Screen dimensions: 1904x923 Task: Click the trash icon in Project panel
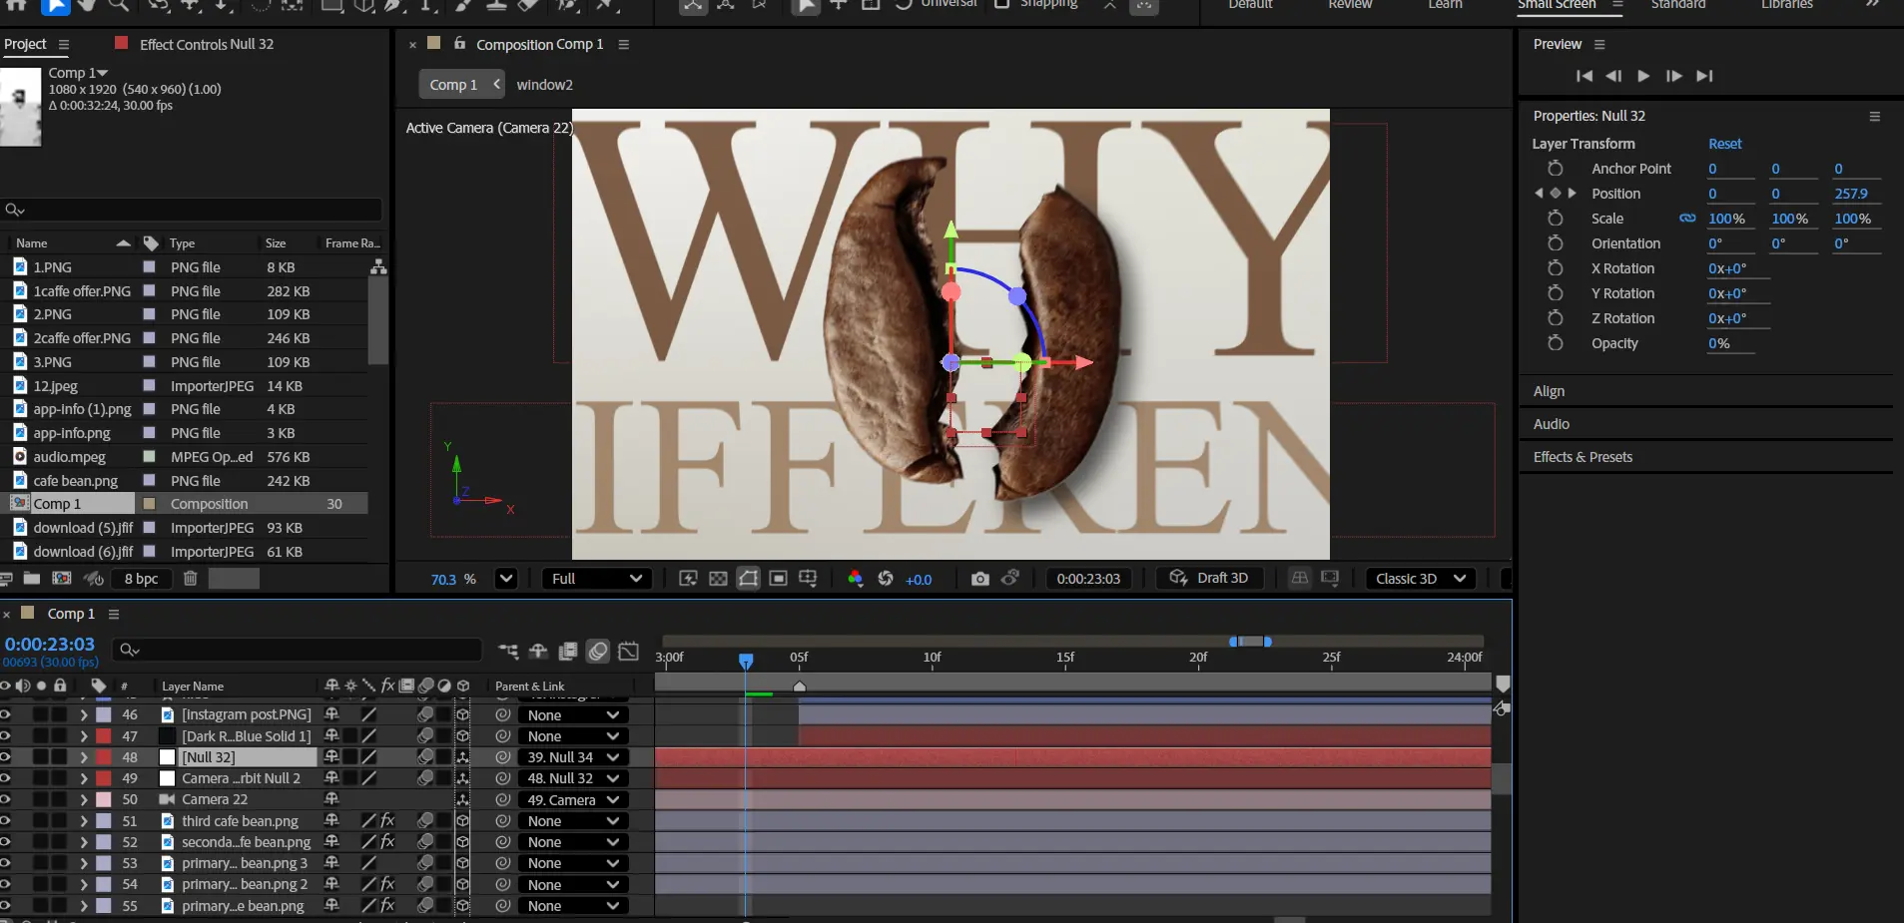(x=190, y=579)
